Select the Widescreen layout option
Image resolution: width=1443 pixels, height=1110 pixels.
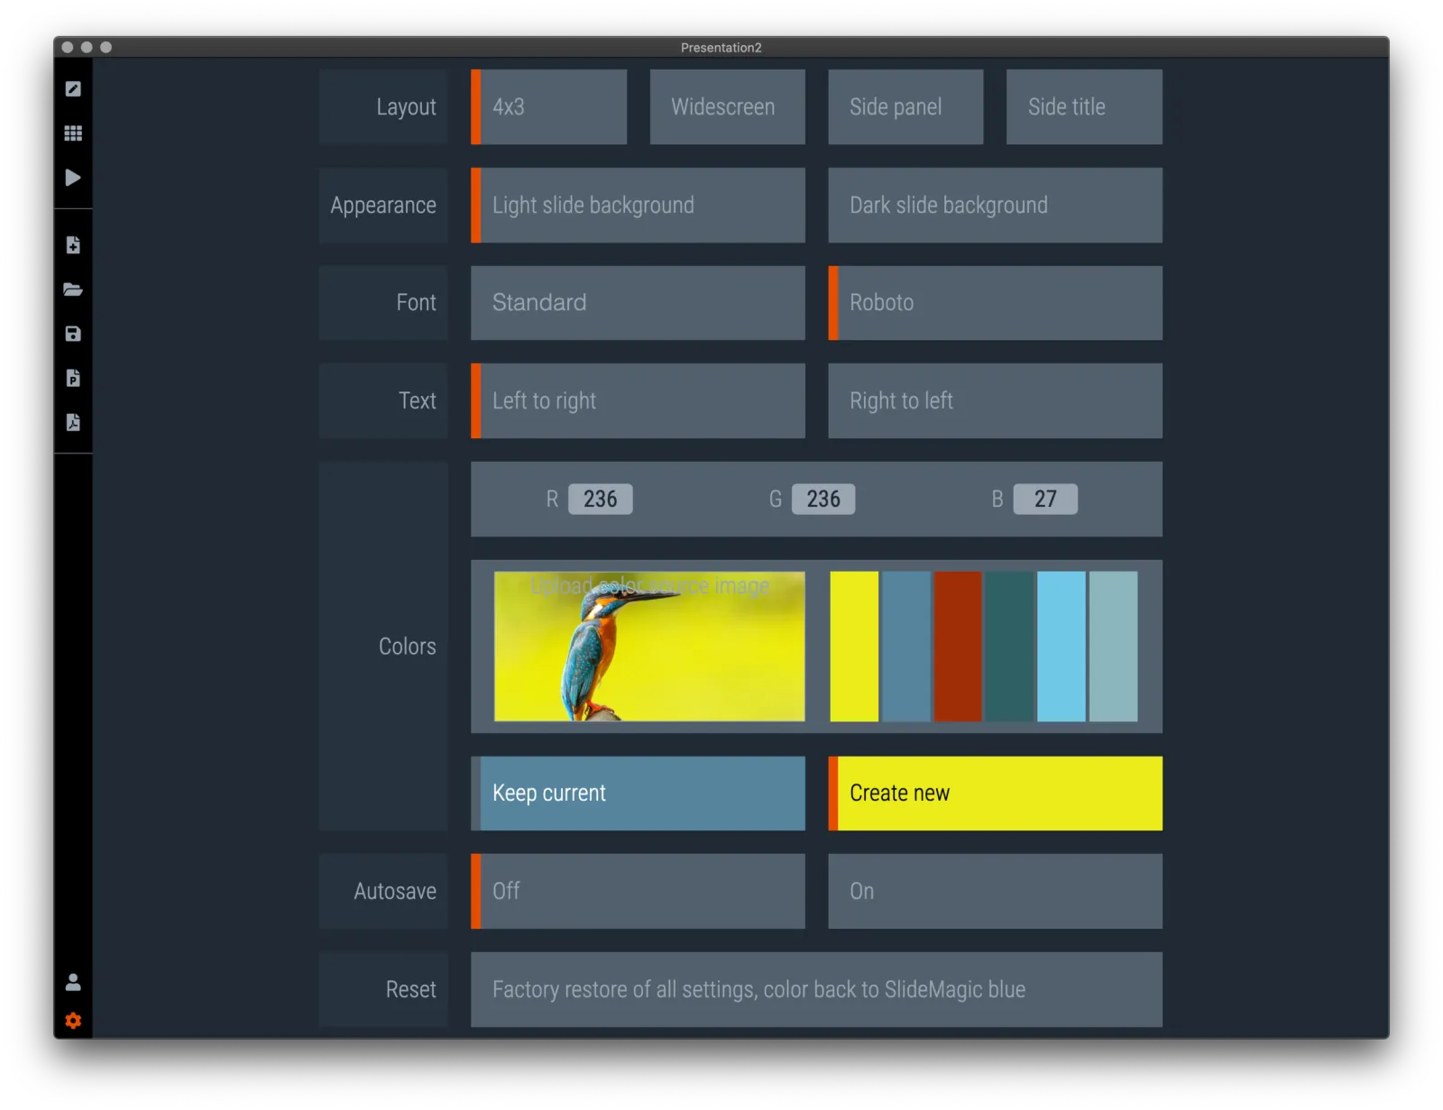[x=727, y=106]
